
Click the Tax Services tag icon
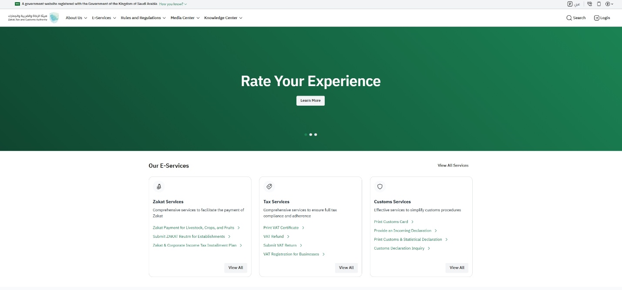click(x=269, y=187)
